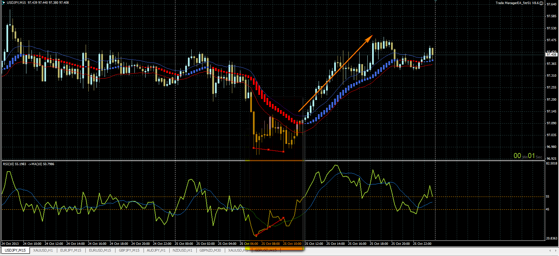Click the Trade ManagerEA_fxtr51 V8.6 label
This screenshot has width=559, height=256.
[517, 3]
